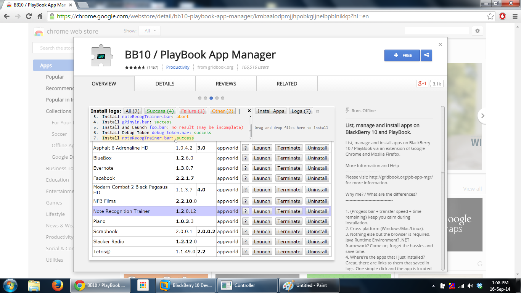Switch to the REVIEWS tab
Viewport: 521px width, 293px height.
pos(226,84)
